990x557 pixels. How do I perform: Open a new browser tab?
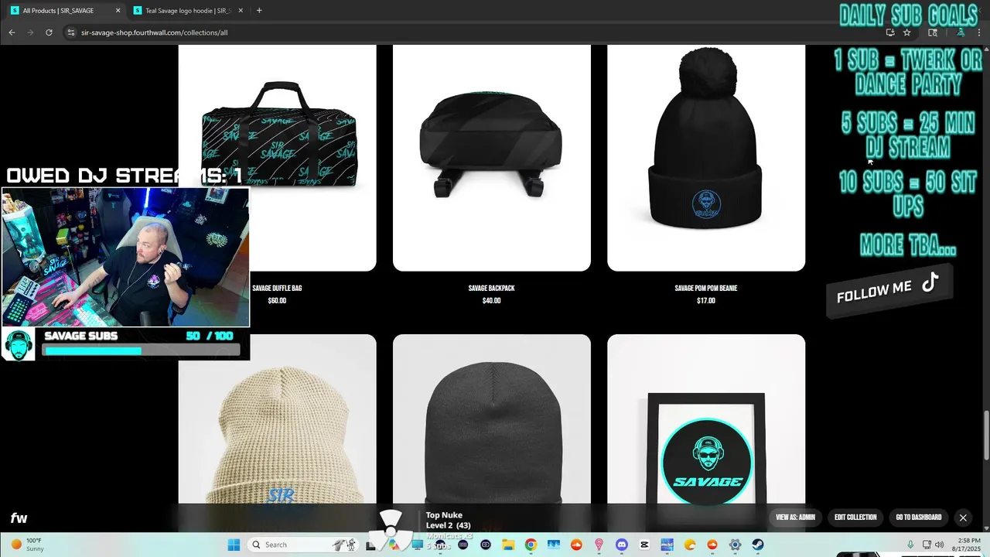tap(259, 11)
